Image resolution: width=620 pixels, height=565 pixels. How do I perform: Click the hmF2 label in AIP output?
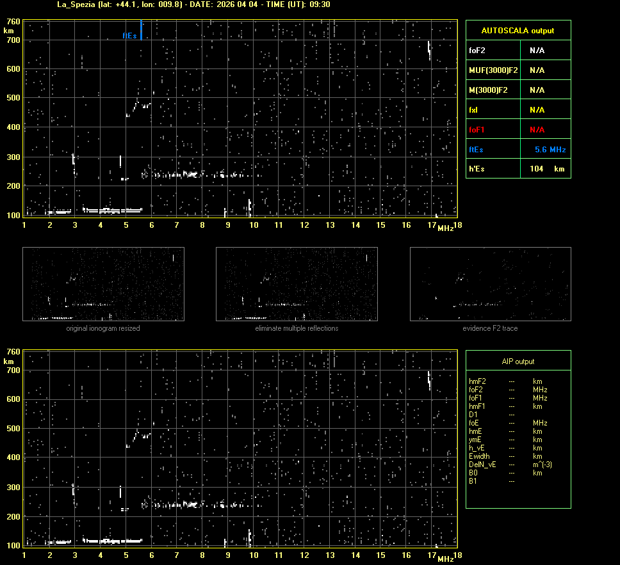click(478, 381)
